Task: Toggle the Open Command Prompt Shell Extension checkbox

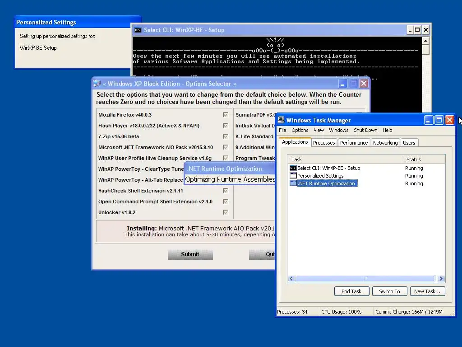Action: [x=226, y=202]
